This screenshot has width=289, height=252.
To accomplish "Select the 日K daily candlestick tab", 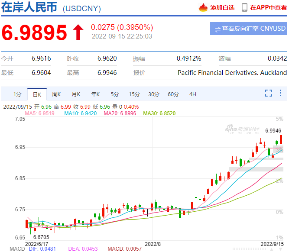I will (x=37, y=94).
